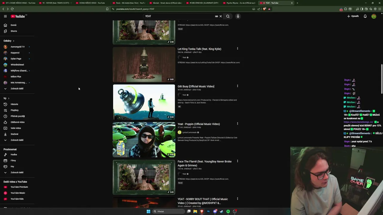Image resolution: width=383 pixels, height=215 pixels.
Task: Open Přehrát později list
Action: [x=18, y=116]
